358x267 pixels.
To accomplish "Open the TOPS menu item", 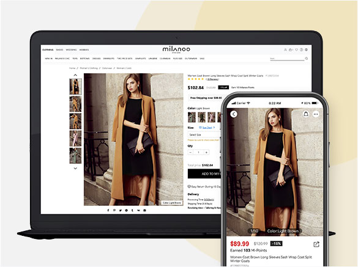I will (x=75, y=59).
